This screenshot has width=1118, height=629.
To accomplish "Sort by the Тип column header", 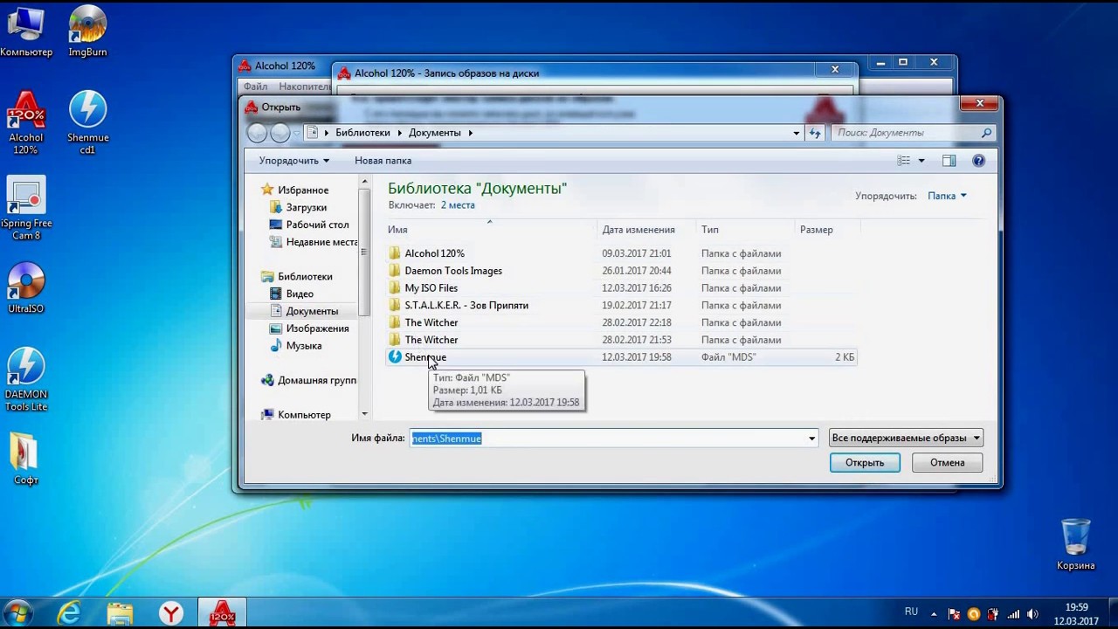I will pos(747,230).
